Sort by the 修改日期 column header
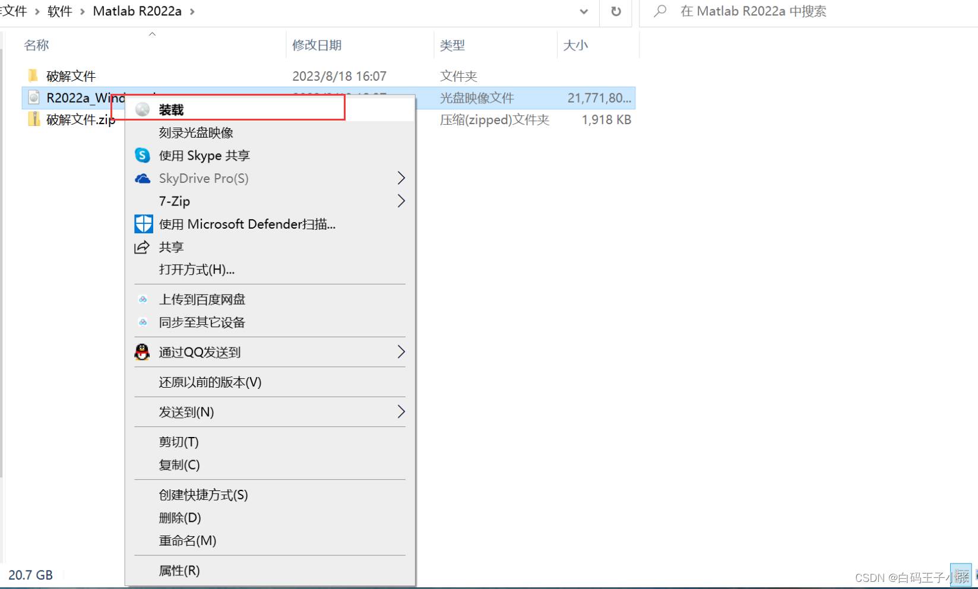This screenshot has height=589, width=978. tap(316, 45)
